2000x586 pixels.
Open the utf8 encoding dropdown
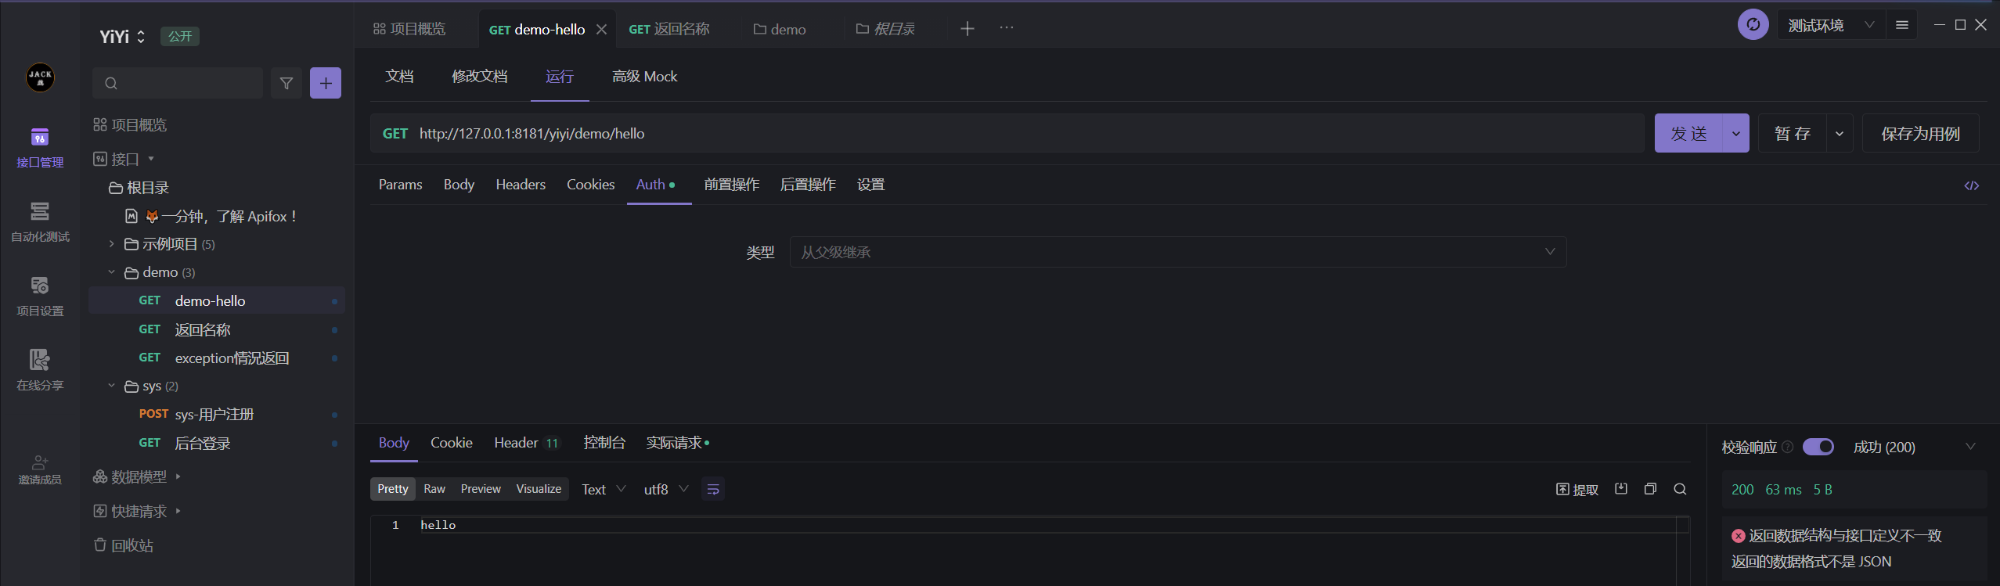[x=666, y=489]
